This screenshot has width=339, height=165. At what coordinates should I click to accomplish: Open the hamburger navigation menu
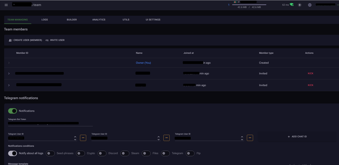click(x=6, y=5)
